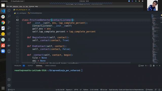
Task: Click the horizontal scrollbar of the editor
Action: [76, 63]
